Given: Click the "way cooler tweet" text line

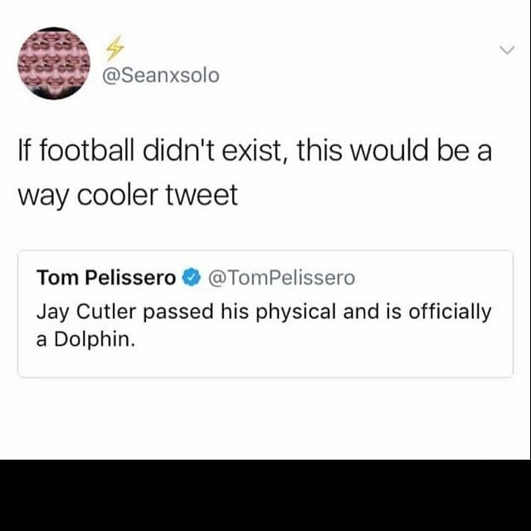Looking at the screenshot, I should tap(127, 196).
